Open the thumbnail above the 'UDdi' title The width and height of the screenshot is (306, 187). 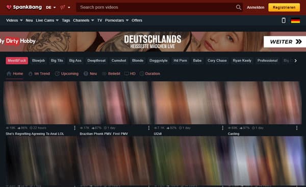189,103
